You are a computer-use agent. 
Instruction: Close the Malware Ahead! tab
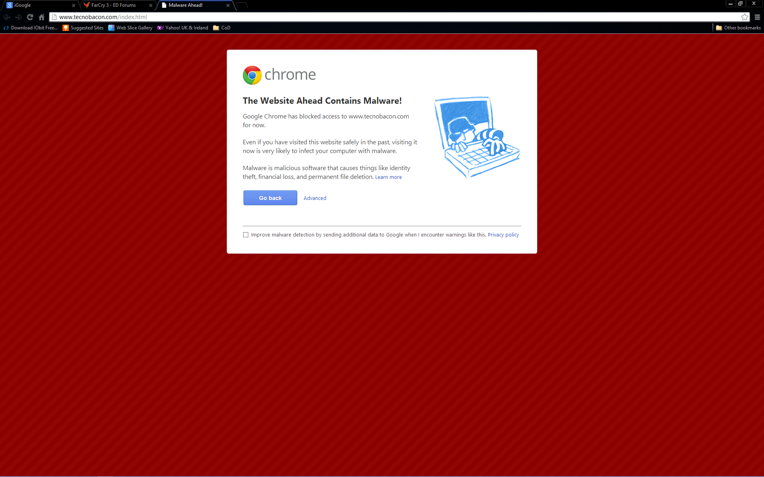(228, 6)
